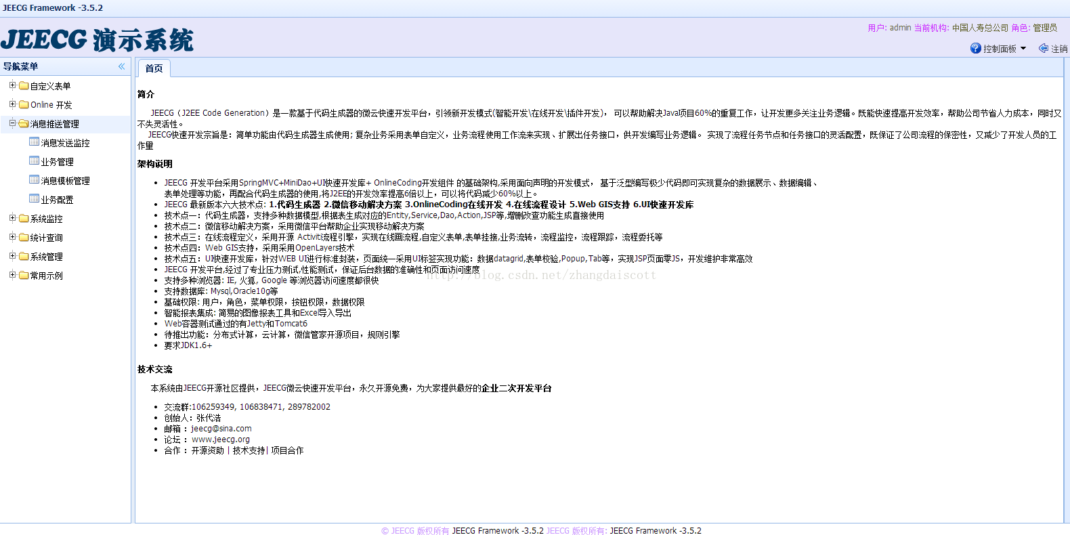Click page icon beside 业务管理
Viewport: 1070px width, 535px height.
point(35,161)
